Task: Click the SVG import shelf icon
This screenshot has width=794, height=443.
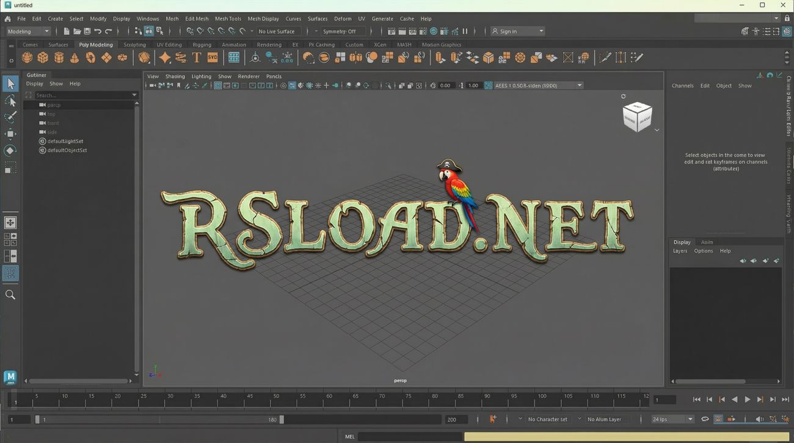Action: (x=212, y=57)
